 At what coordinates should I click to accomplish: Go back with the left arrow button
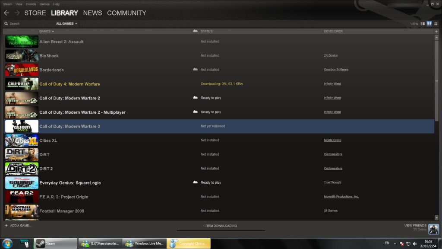[x=6, y=13]
